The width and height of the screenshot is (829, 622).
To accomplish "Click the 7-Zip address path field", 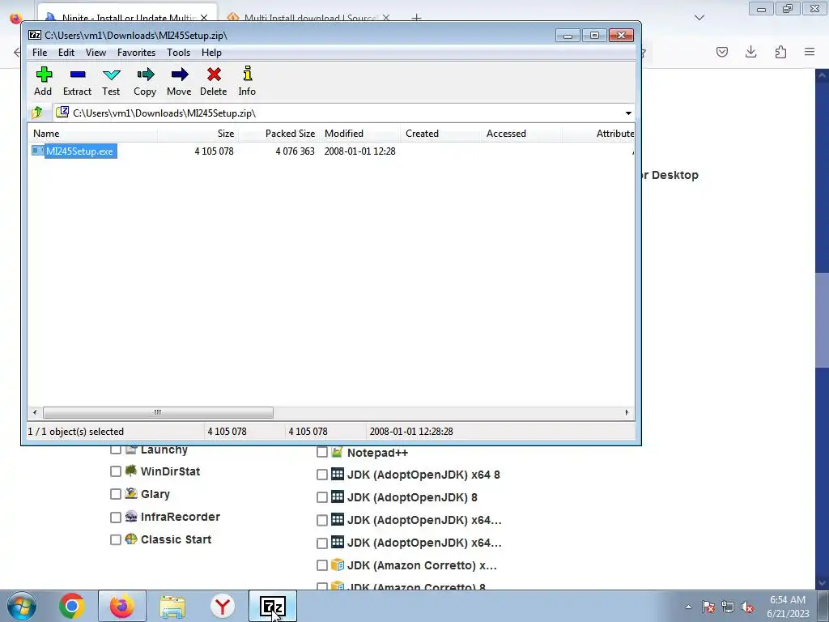I will pos(338,113).
